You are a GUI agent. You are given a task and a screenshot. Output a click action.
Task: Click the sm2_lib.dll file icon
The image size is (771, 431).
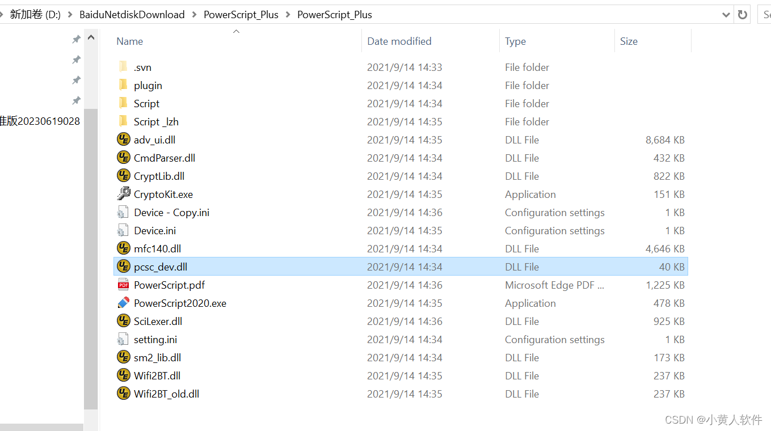pyautogui.click(x=123, y=357)
